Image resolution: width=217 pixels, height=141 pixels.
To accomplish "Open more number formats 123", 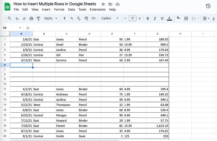I will [93, 18].
